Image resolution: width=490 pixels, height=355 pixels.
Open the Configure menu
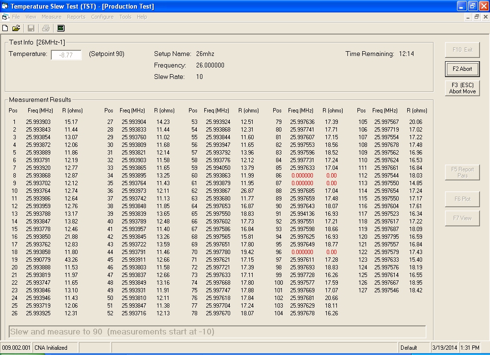(102, 17)
